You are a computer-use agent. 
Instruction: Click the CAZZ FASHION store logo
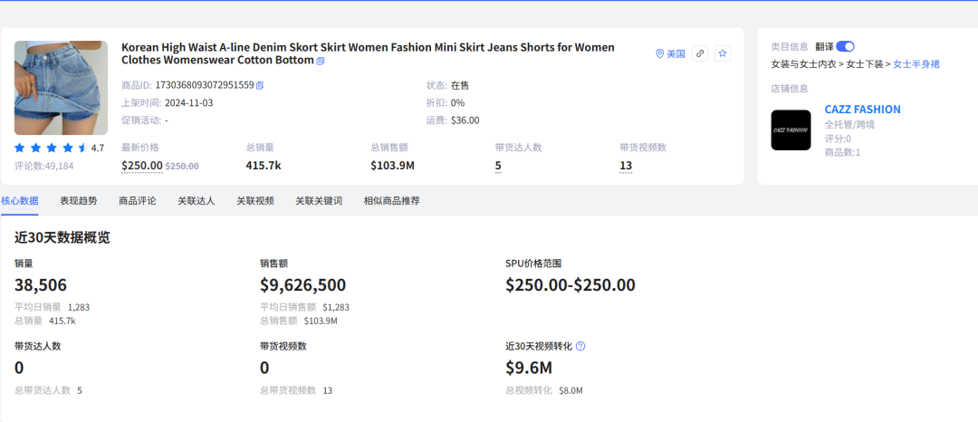(791, 130)
